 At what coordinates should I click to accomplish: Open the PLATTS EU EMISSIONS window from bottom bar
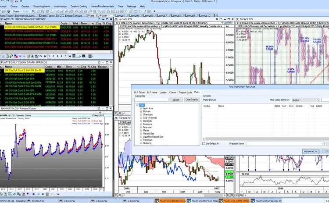[x=170, y=201]
